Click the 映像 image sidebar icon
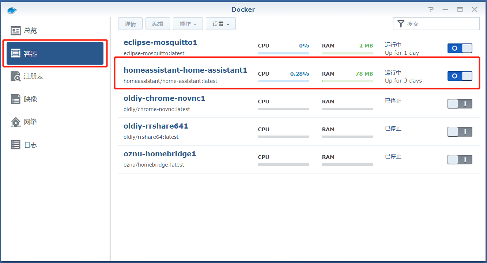This screenshot has height=263, width=487. [x=16, y=99]
